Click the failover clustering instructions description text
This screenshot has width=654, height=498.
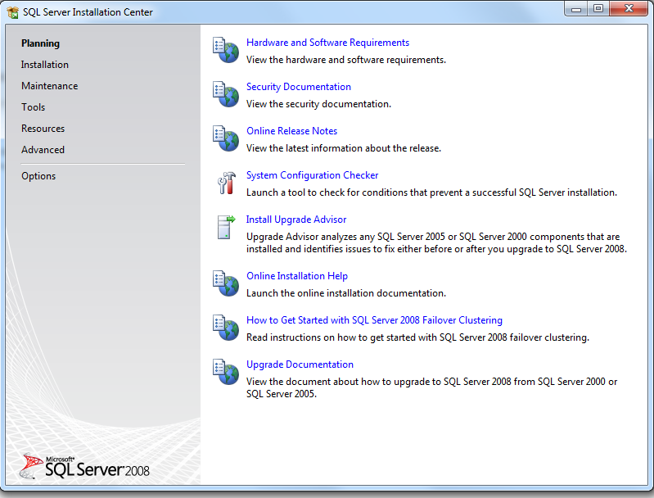(417, 337)
